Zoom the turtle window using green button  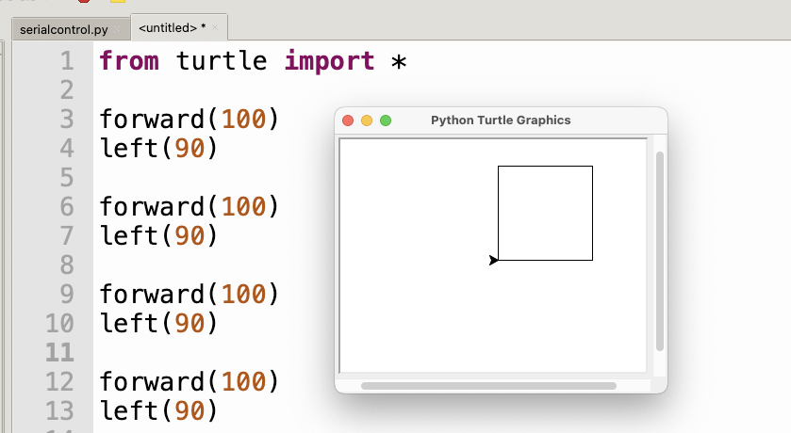point(386,120)
